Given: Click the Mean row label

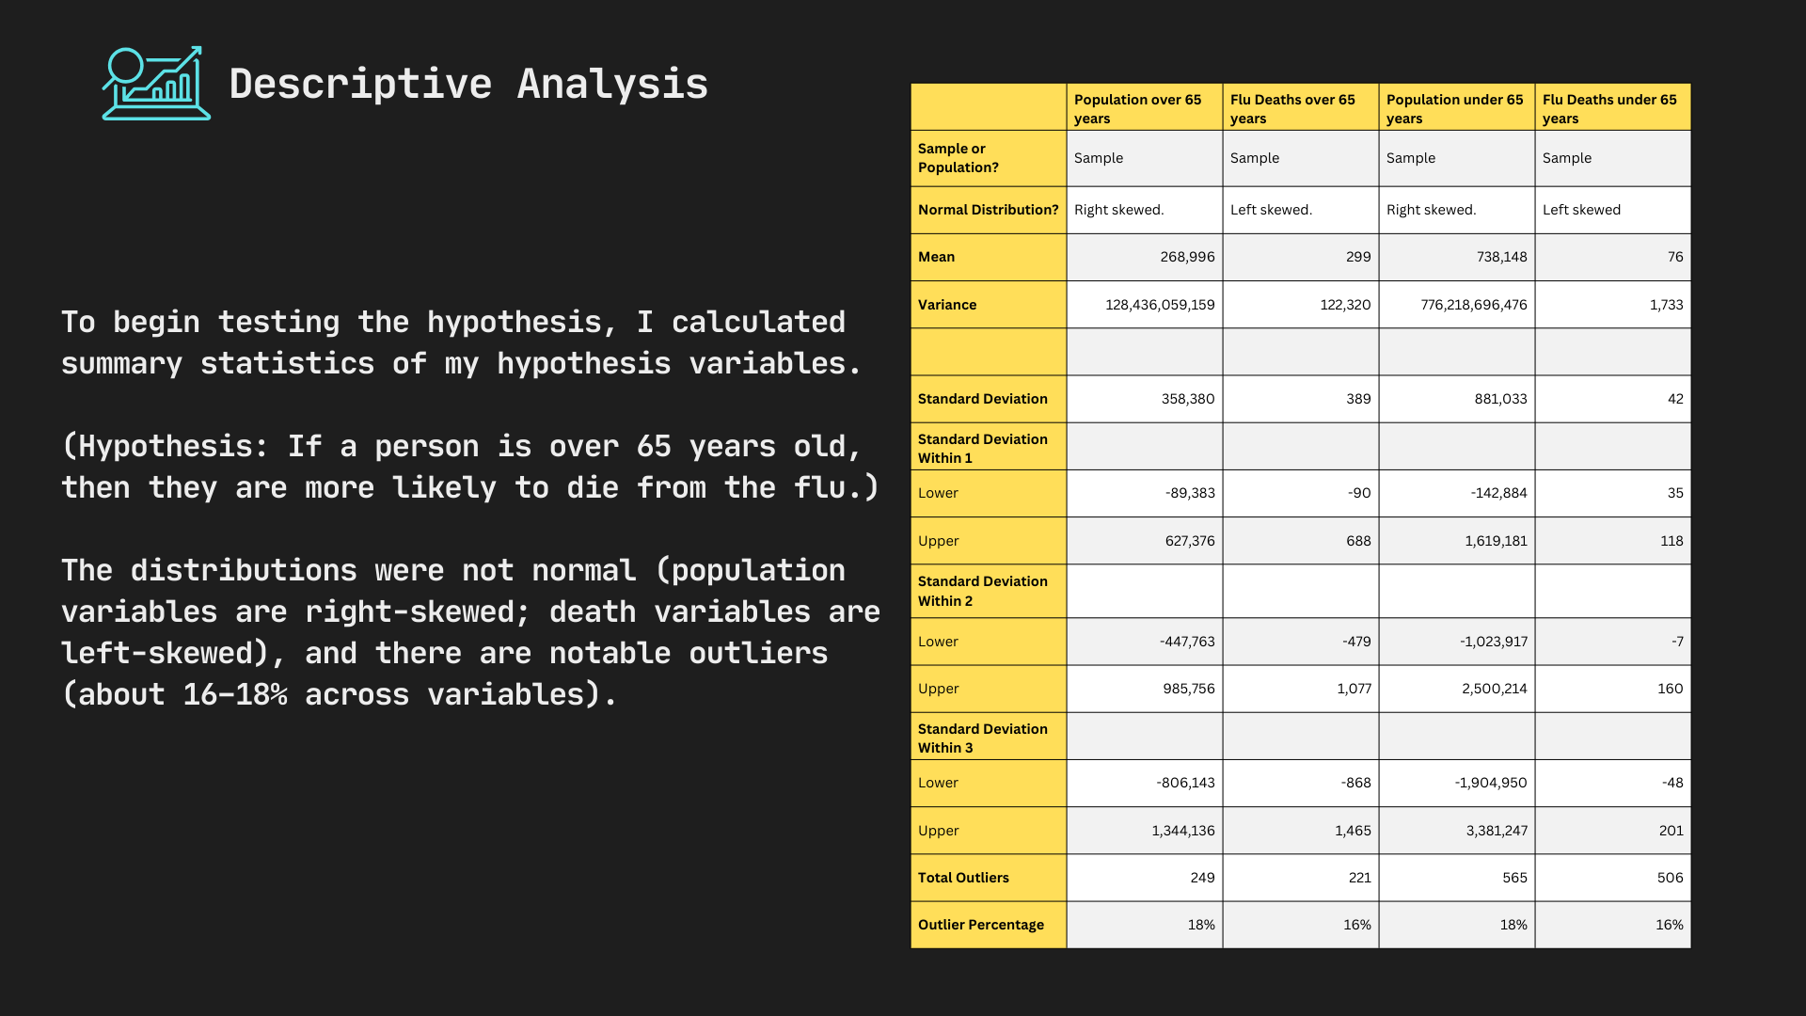Looking at the screenshot, I should [937, 257].
